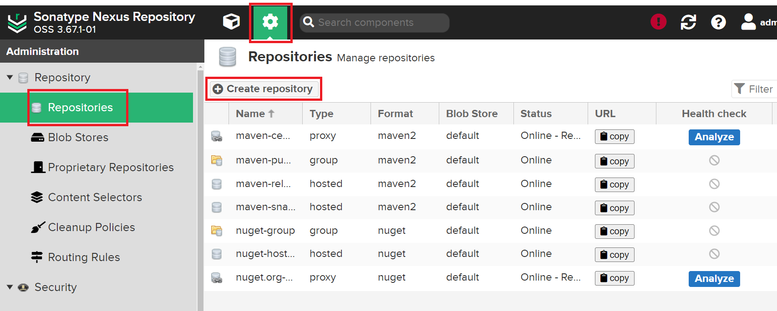This screenshot has width=777, height=311.
Task: Open the Help question mark icon
Action: (718, 22)
